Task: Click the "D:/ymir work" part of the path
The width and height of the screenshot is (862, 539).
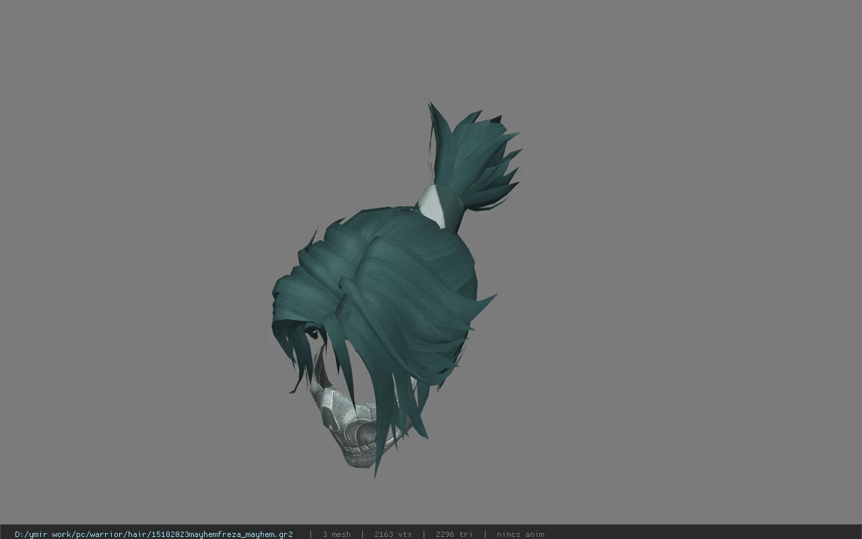Action: tap(41, 534)
